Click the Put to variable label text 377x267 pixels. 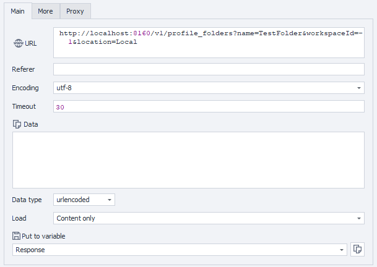pyautogui.click(x=43, y=235)
